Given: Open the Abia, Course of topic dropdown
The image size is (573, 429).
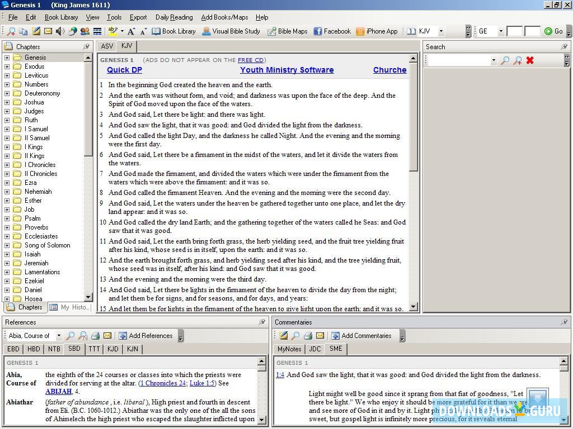Looking at the screenshot, I should [59, 336].
